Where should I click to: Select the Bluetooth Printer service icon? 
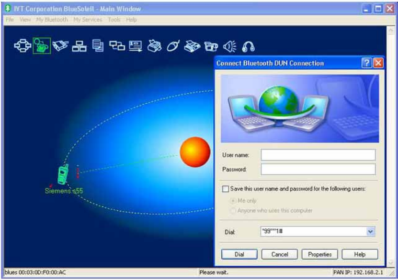(x=154, y=46)
